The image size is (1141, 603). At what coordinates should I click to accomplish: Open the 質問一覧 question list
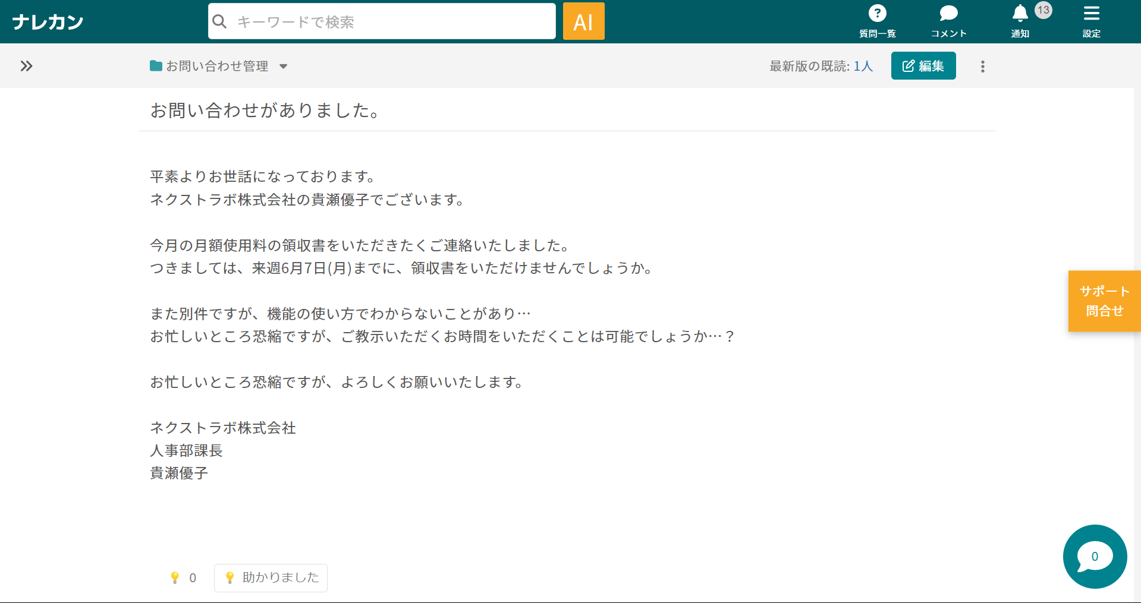[x=878, y=21]
